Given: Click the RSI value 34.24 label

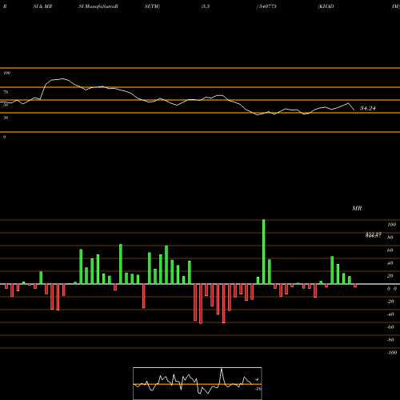Looking at the screenshot, I should (368, 108).
